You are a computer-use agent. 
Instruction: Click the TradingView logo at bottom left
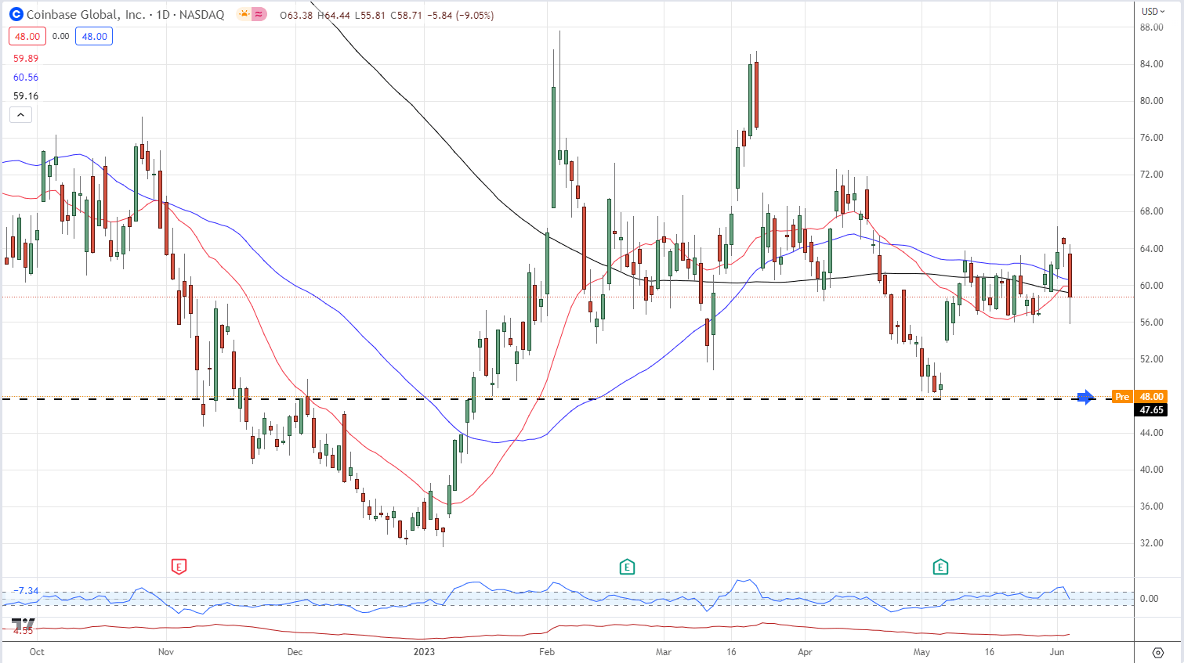pos(23,625)
